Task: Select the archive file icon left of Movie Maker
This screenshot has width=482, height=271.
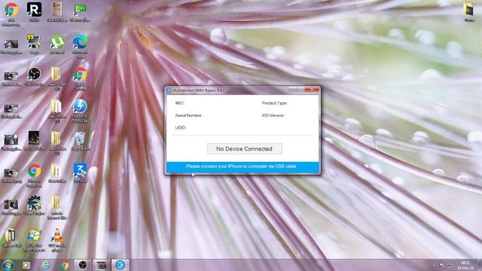Action: (11, 238)
